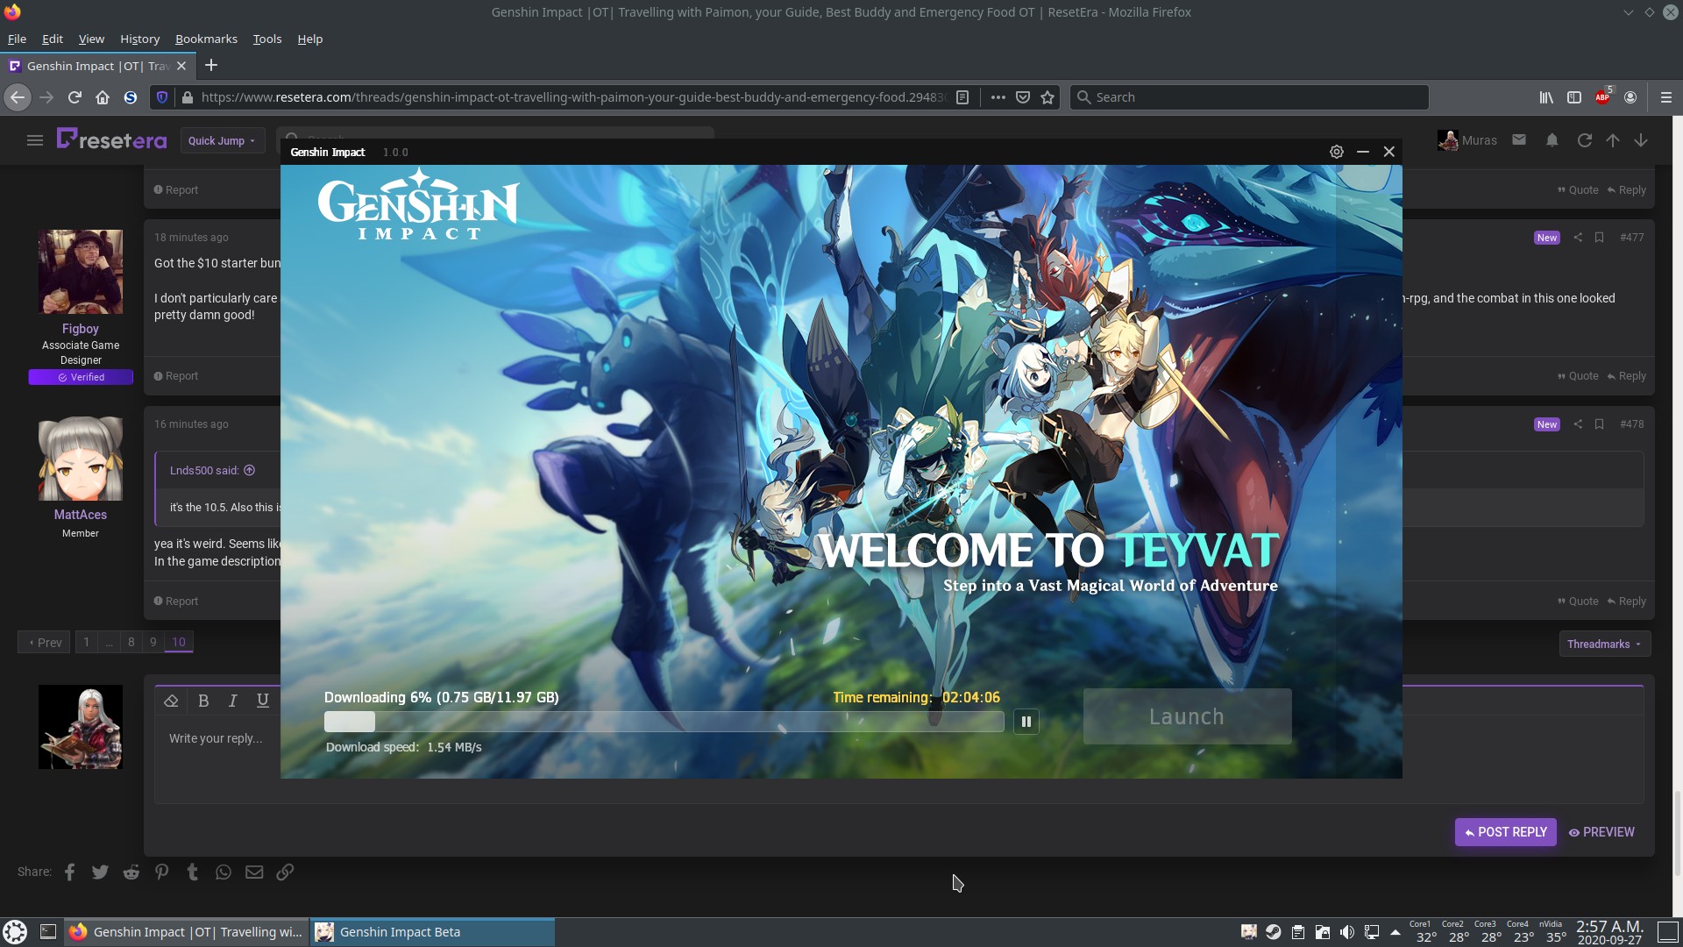Open the Bookmarks menu
This screenshot has width=1683, height=947.
point(206,39)
